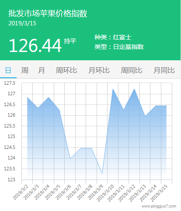Click the 2019/3/14 x-axis label
181x211 pixels.
tap(149, 193)
